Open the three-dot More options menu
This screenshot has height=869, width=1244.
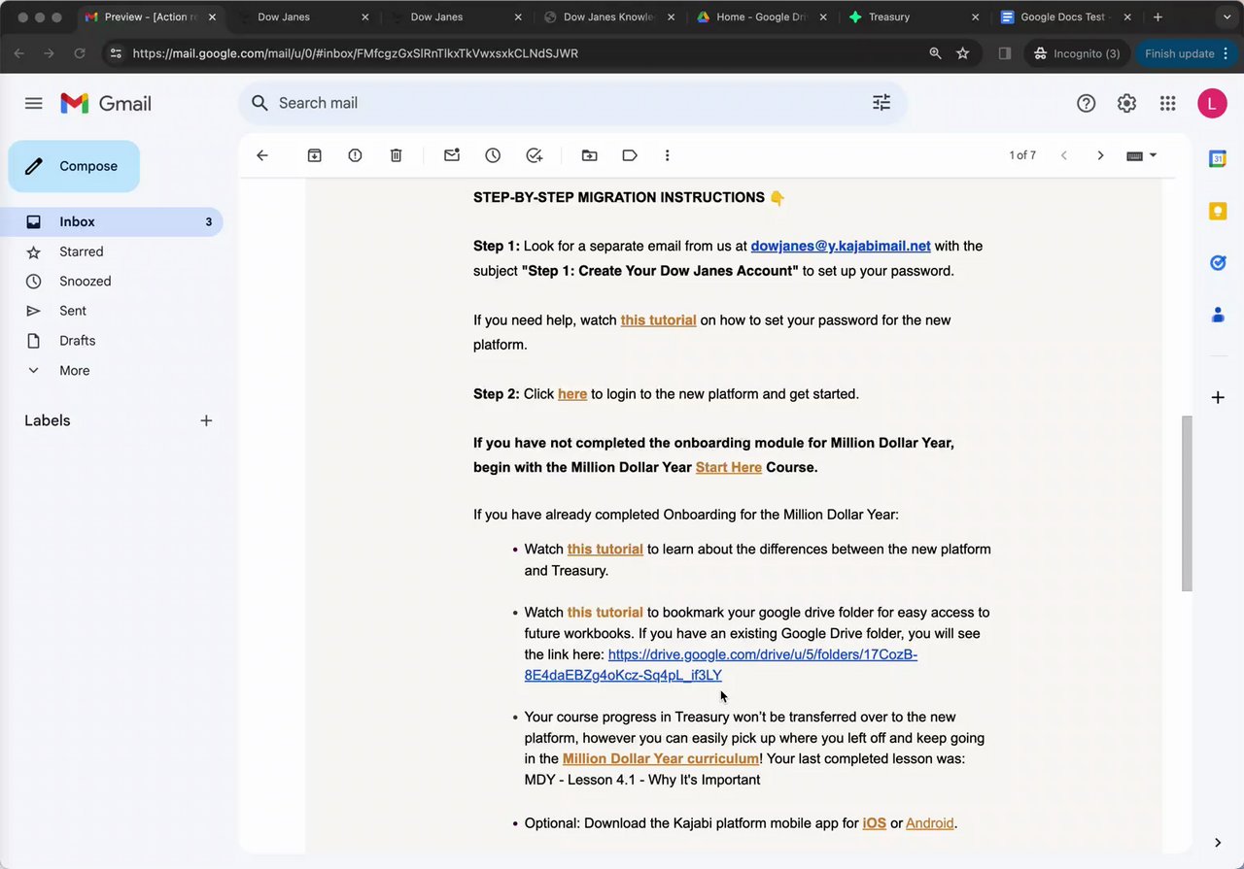pyautogui.click(x=667, y=155)
